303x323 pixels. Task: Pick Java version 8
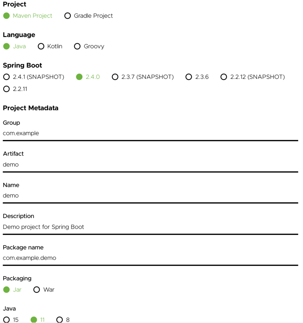(59, 320)
